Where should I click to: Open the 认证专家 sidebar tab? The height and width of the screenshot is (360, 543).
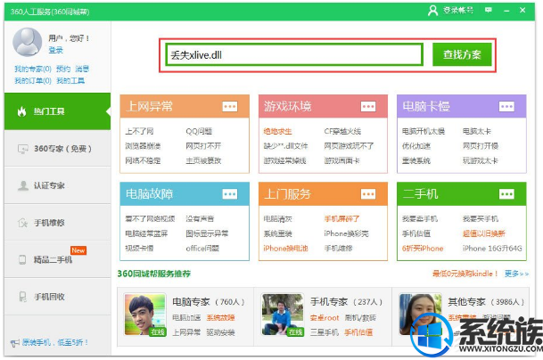pos(57,186)
